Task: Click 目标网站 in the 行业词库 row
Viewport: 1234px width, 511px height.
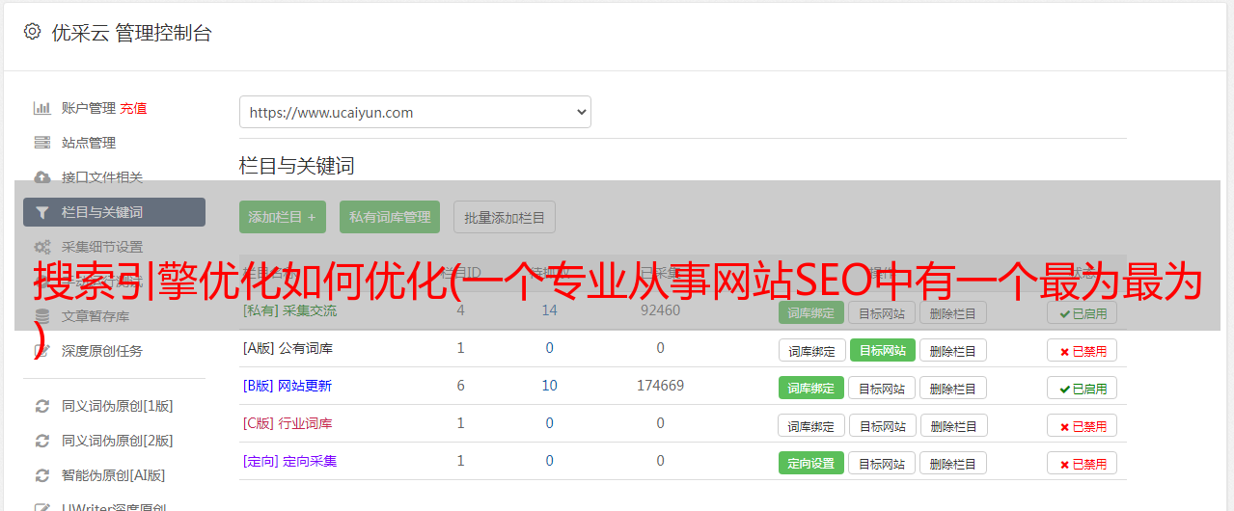Action: (x=882, y=425)
